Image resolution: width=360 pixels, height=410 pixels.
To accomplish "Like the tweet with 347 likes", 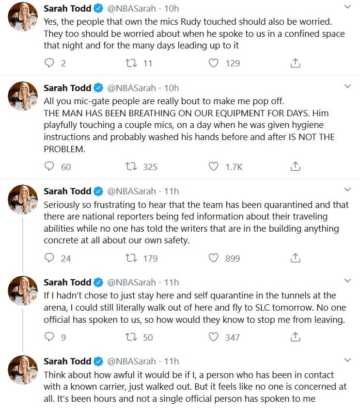I will (x=213, y=337).
